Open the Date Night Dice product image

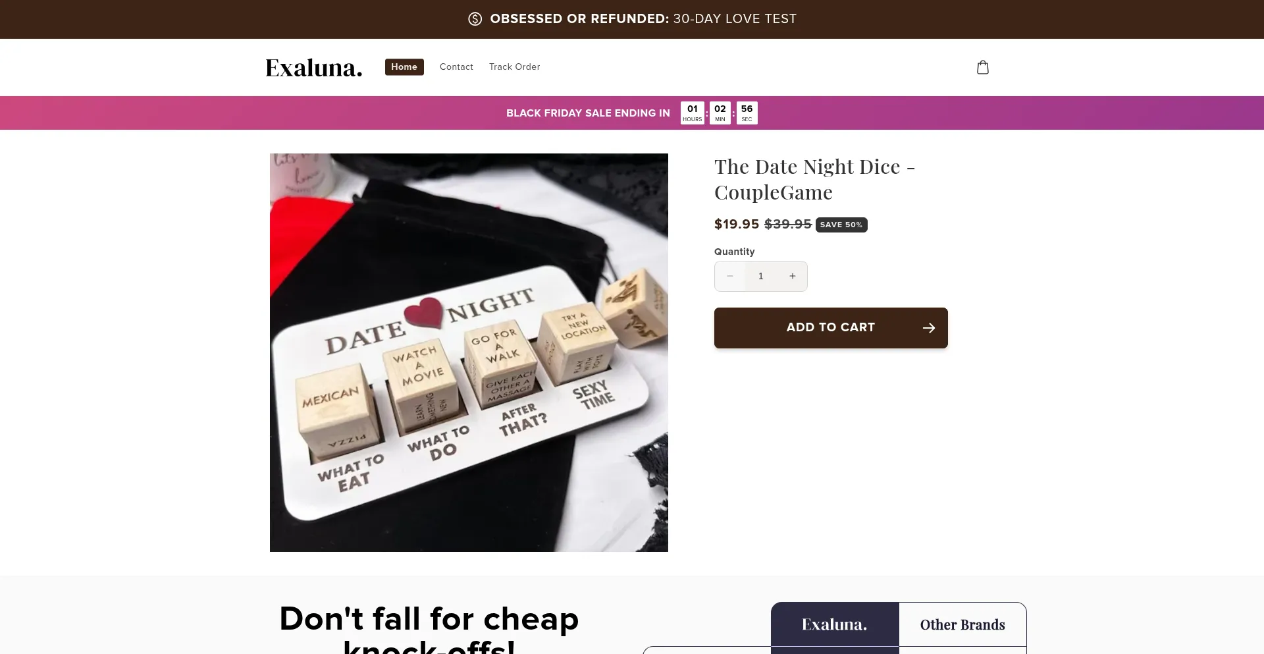469,352
